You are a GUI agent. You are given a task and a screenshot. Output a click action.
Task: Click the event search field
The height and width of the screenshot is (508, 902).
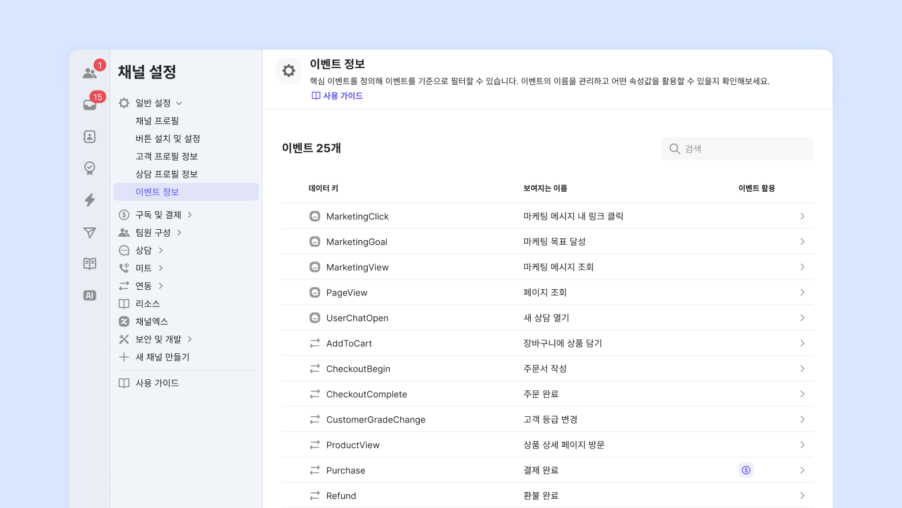(x=737, y=149)
